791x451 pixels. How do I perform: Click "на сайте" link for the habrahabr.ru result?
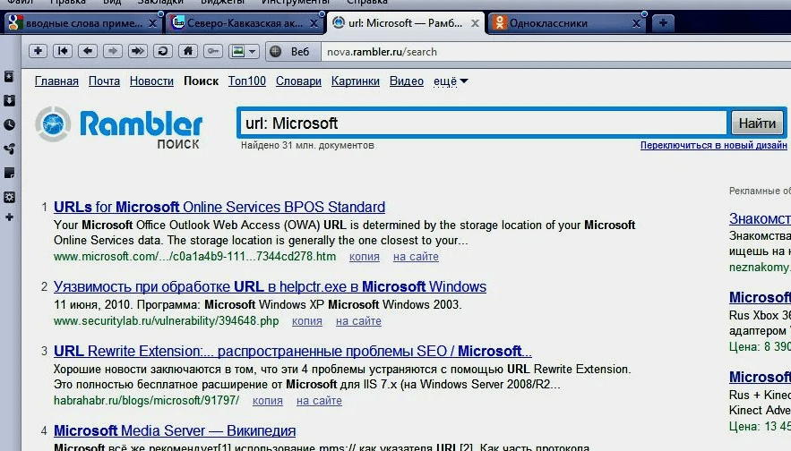(319, 401)
